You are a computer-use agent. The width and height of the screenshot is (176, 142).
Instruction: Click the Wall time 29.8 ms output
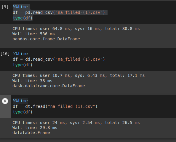click(35, 128)
